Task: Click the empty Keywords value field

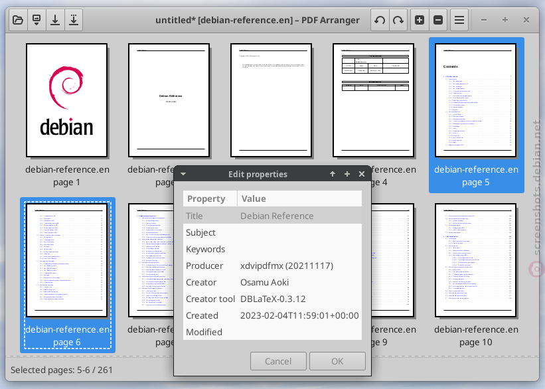Action: pyautogui.click(x=299, y=249)
